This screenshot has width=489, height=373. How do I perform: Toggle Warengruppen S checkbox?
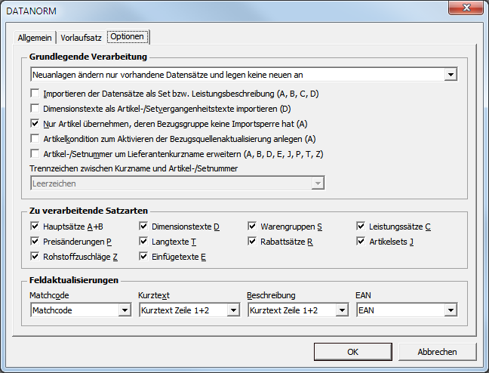tap(253, 226)
